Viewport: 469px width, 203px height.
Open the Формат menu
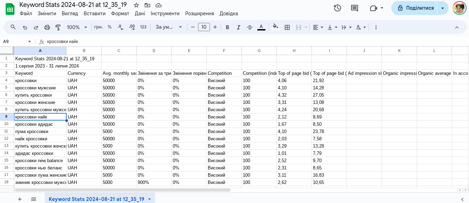pos(120,14)
